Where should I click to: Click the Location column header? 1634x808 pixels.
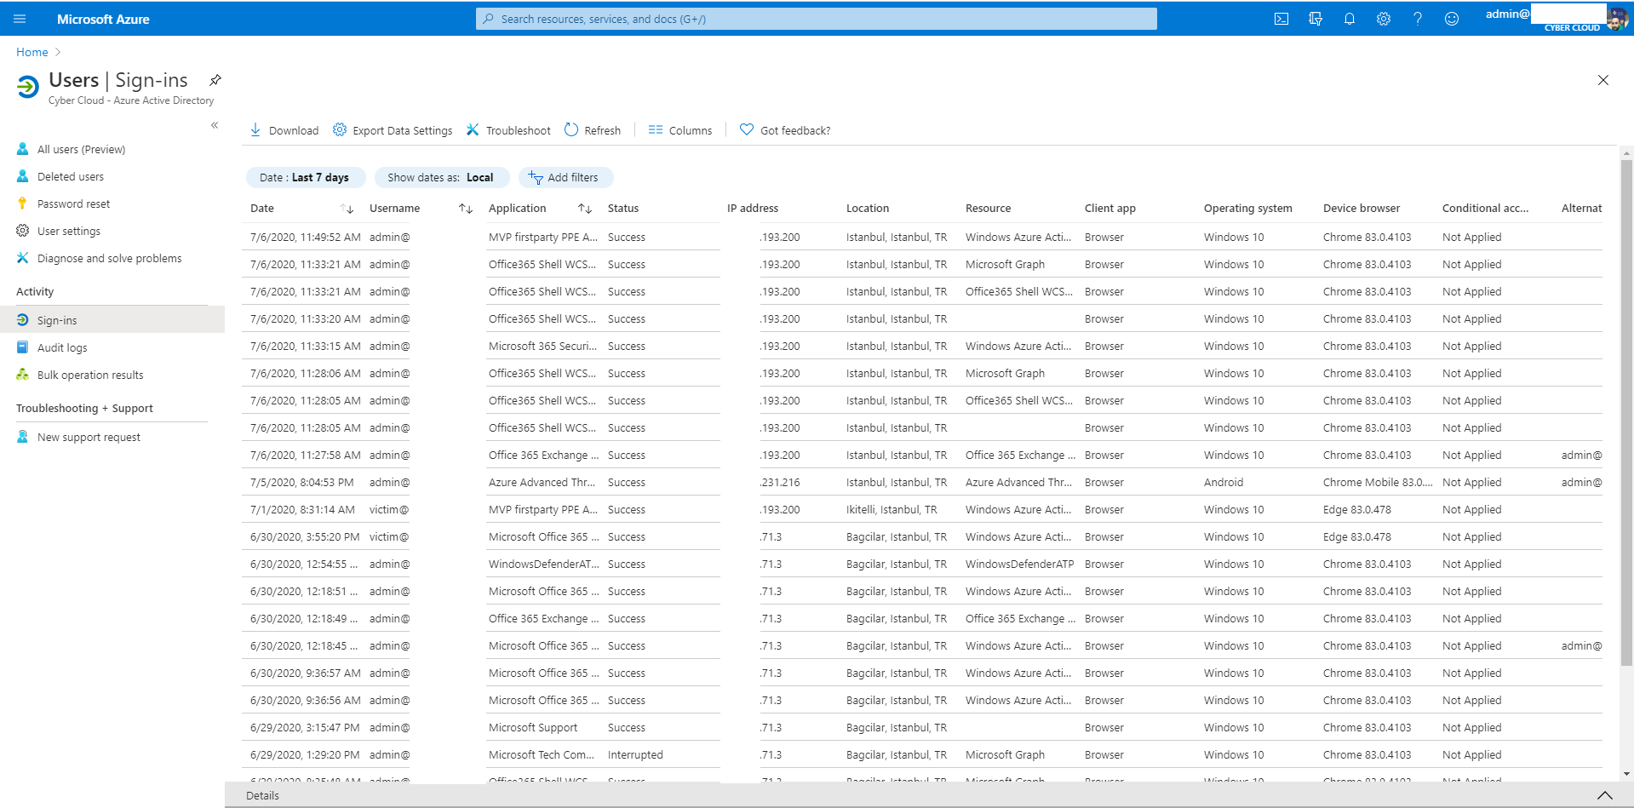point(868,209)
